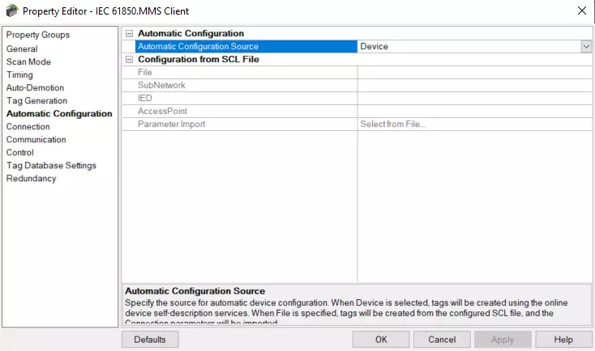Open the Tag Generation property group
Image resolution: width=595 pixels, height=351 pixels.
click(x=36, y=101)
